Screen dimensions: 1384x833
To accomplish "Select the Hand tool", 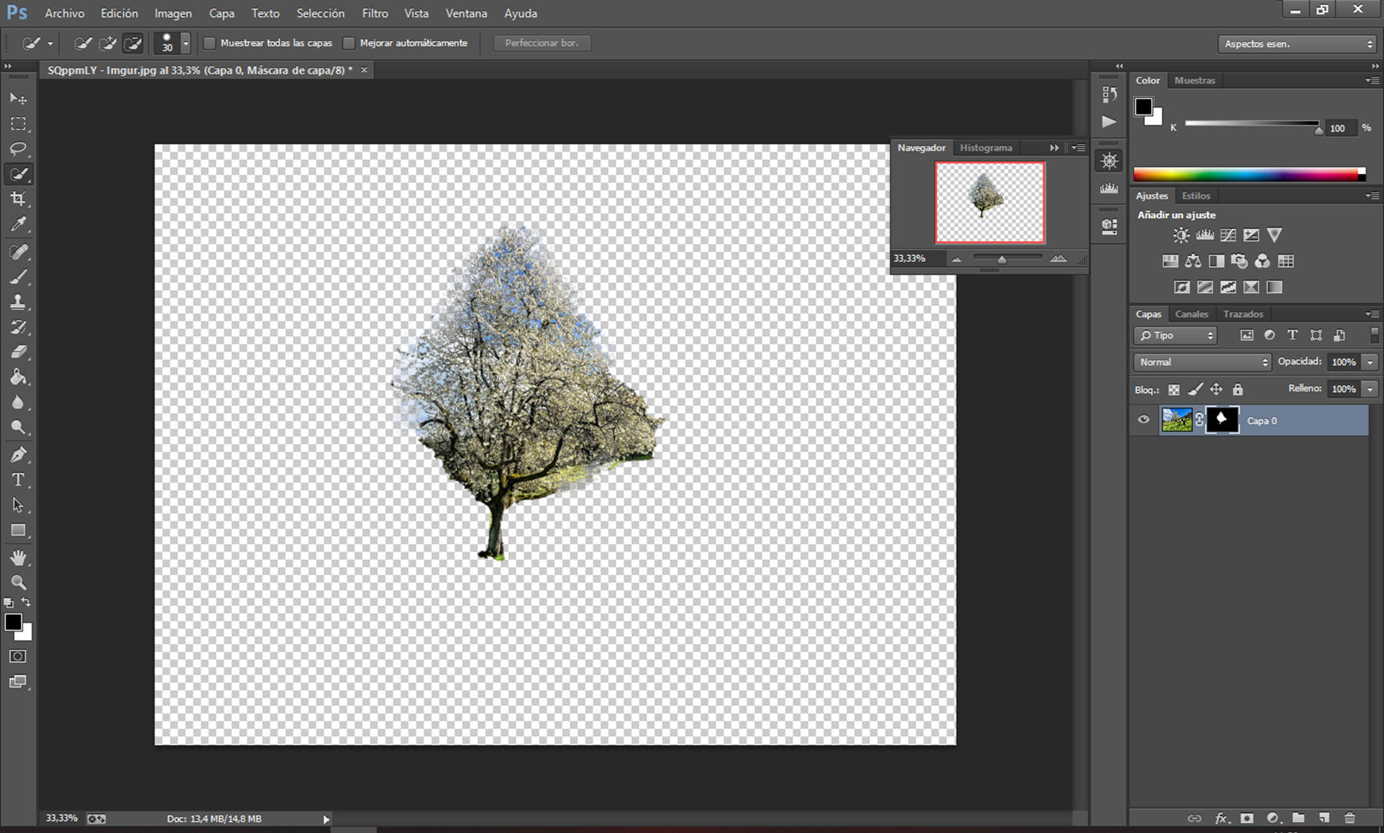I will [18, 558].
